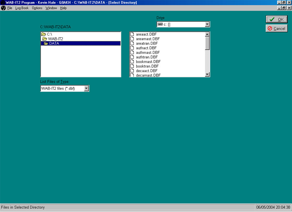
Task: Open the List Files of Type dropdown
Action: 86,88
